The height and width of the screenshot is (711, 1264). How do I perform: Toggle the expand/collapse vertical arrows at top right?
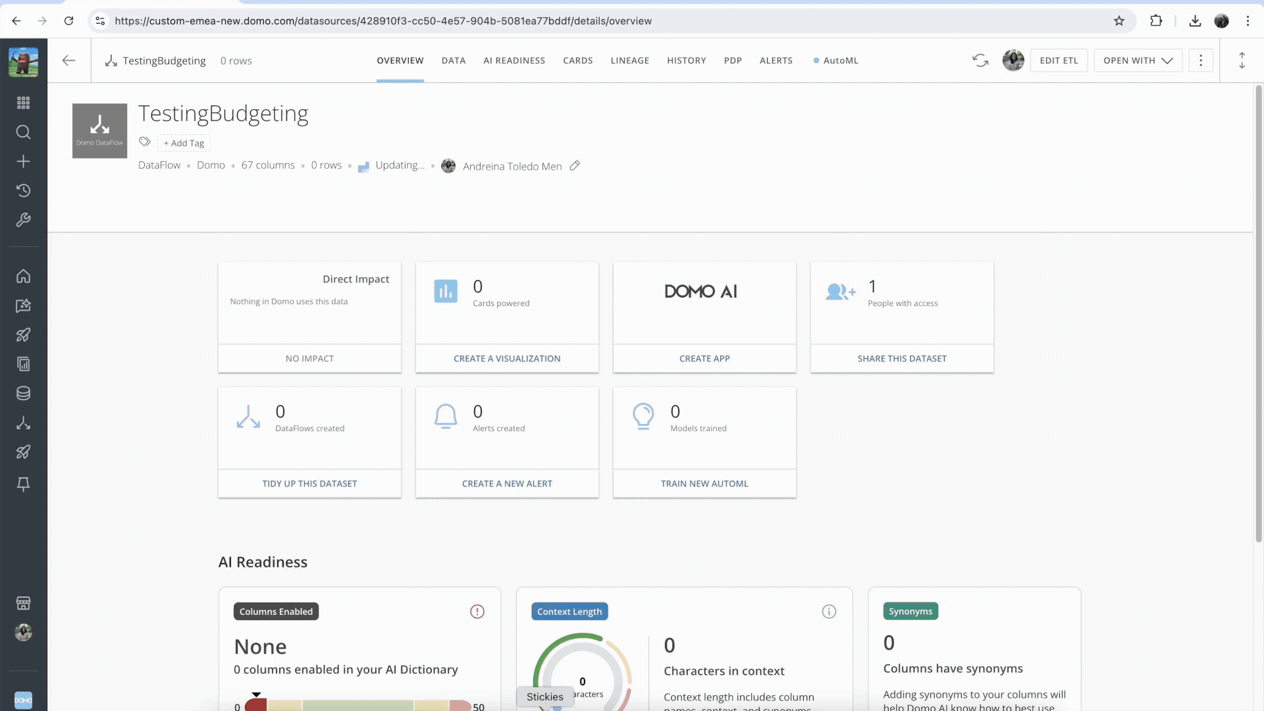1242,61
